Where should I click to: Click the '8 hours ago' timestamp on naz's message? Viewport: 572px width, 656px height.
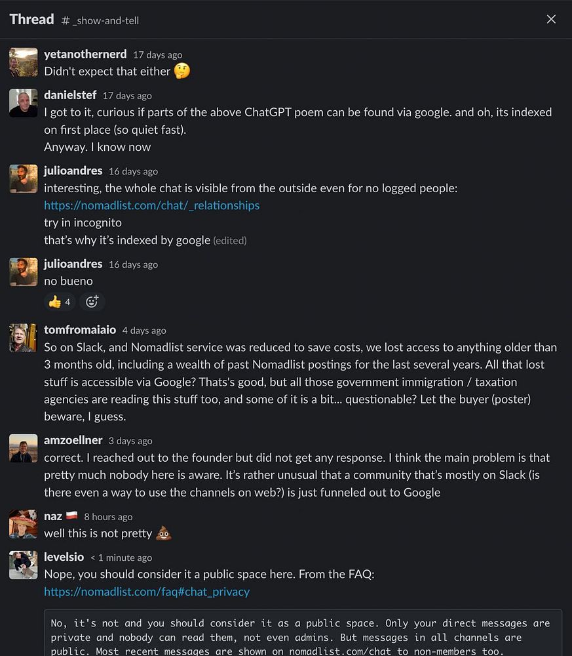tap(108, 517)
